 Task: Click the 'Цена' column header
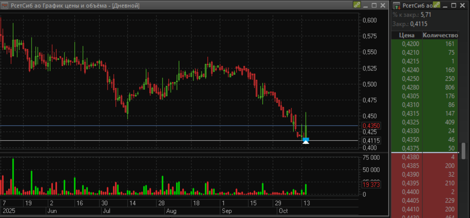[407, 35]
